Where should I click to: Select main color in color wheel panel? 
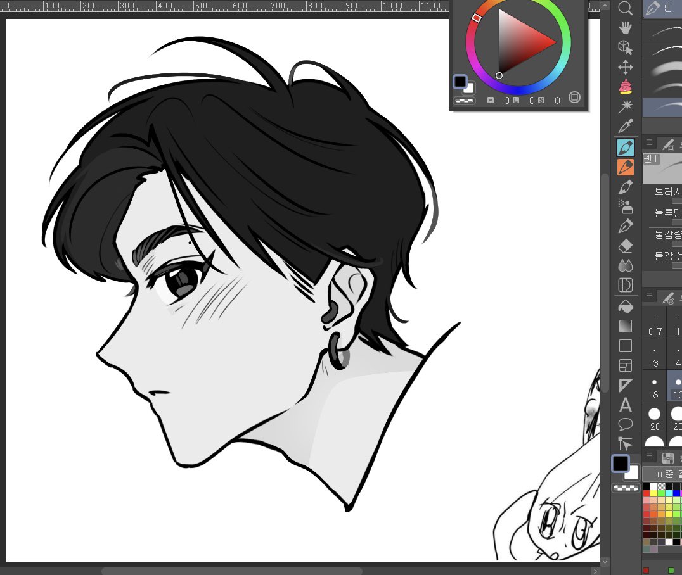(460, 81)
